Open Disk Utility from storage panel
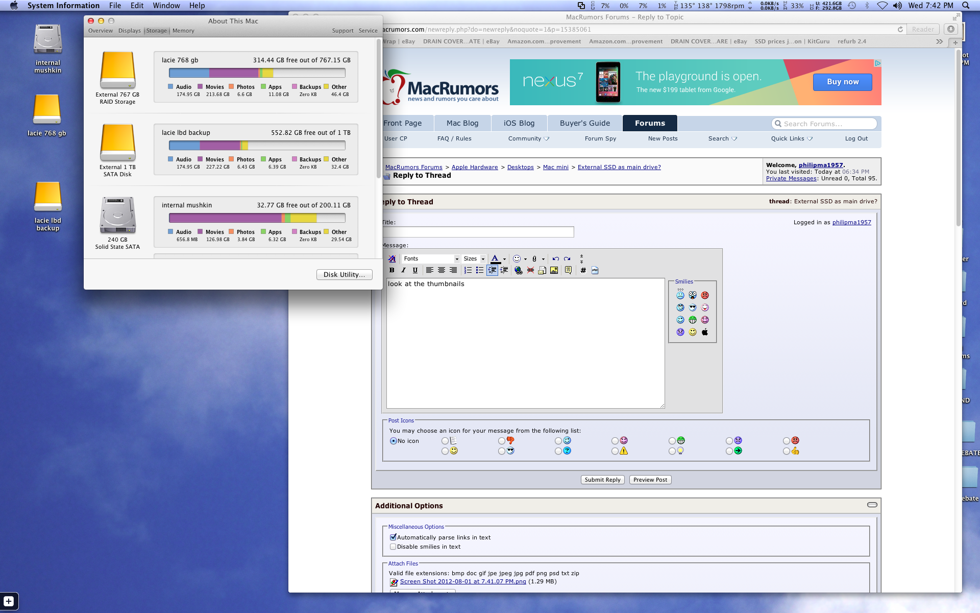 pyautogui.click(x=344, y=274)
